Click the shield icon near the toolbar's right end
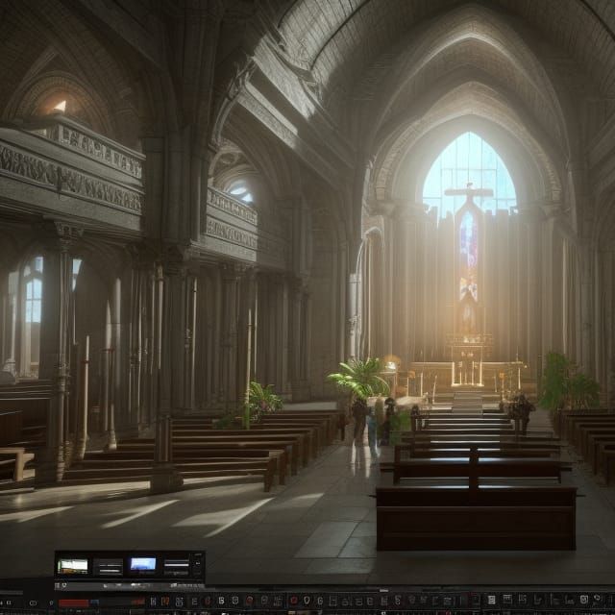 [x=583, y=599]
